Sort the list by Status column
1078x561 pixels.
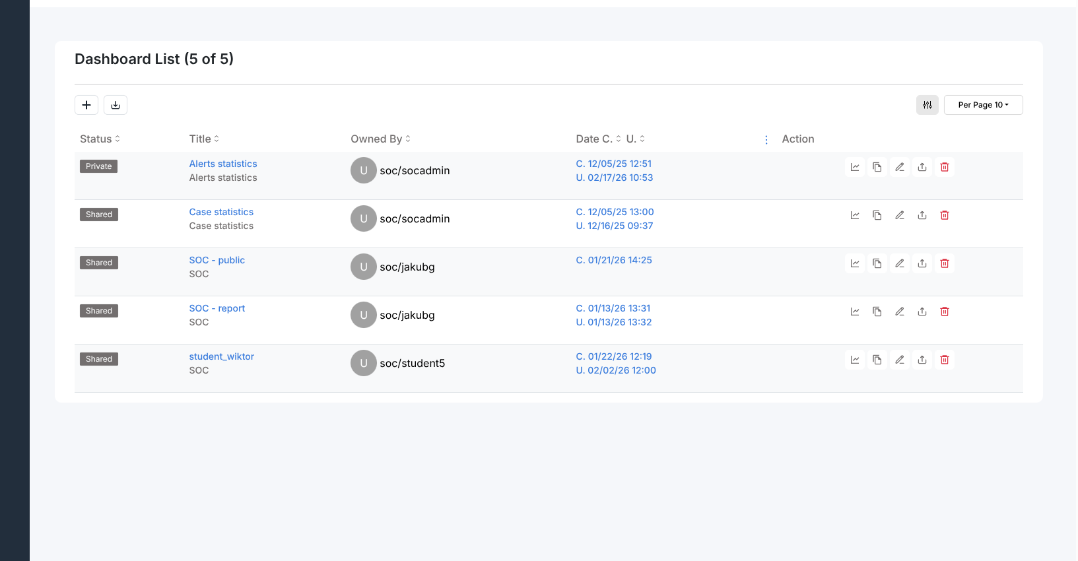click(100, 139)
